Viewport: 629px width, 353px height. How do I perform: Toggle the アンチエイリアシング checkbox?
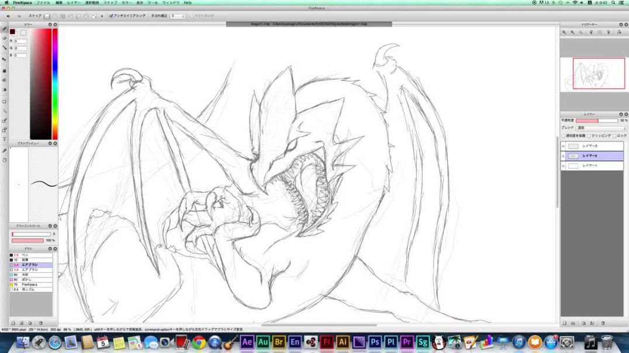click(x=111, y=16)
